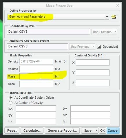Click the Center of Gravity Y field
126x138 pixels.
coord(93,73)
